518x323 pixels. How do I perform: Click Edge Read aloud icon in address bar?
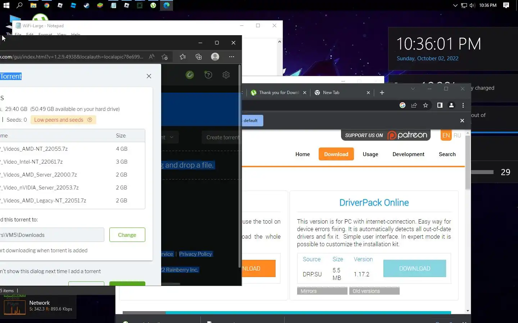click(x=151, y=57)
